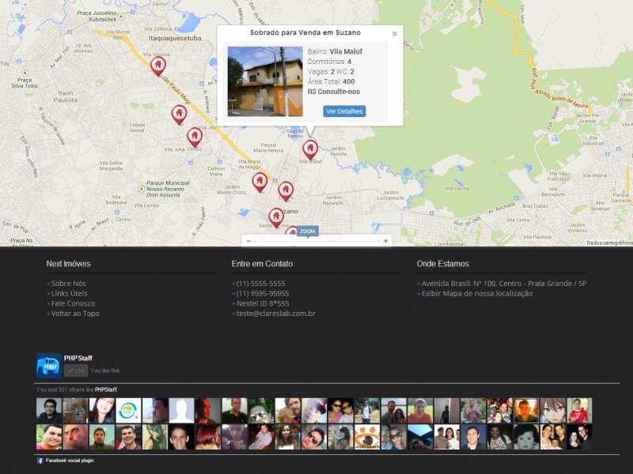Select the house marker above Santa label
This screenshot has width=633, height=474.
pos(276,217)
